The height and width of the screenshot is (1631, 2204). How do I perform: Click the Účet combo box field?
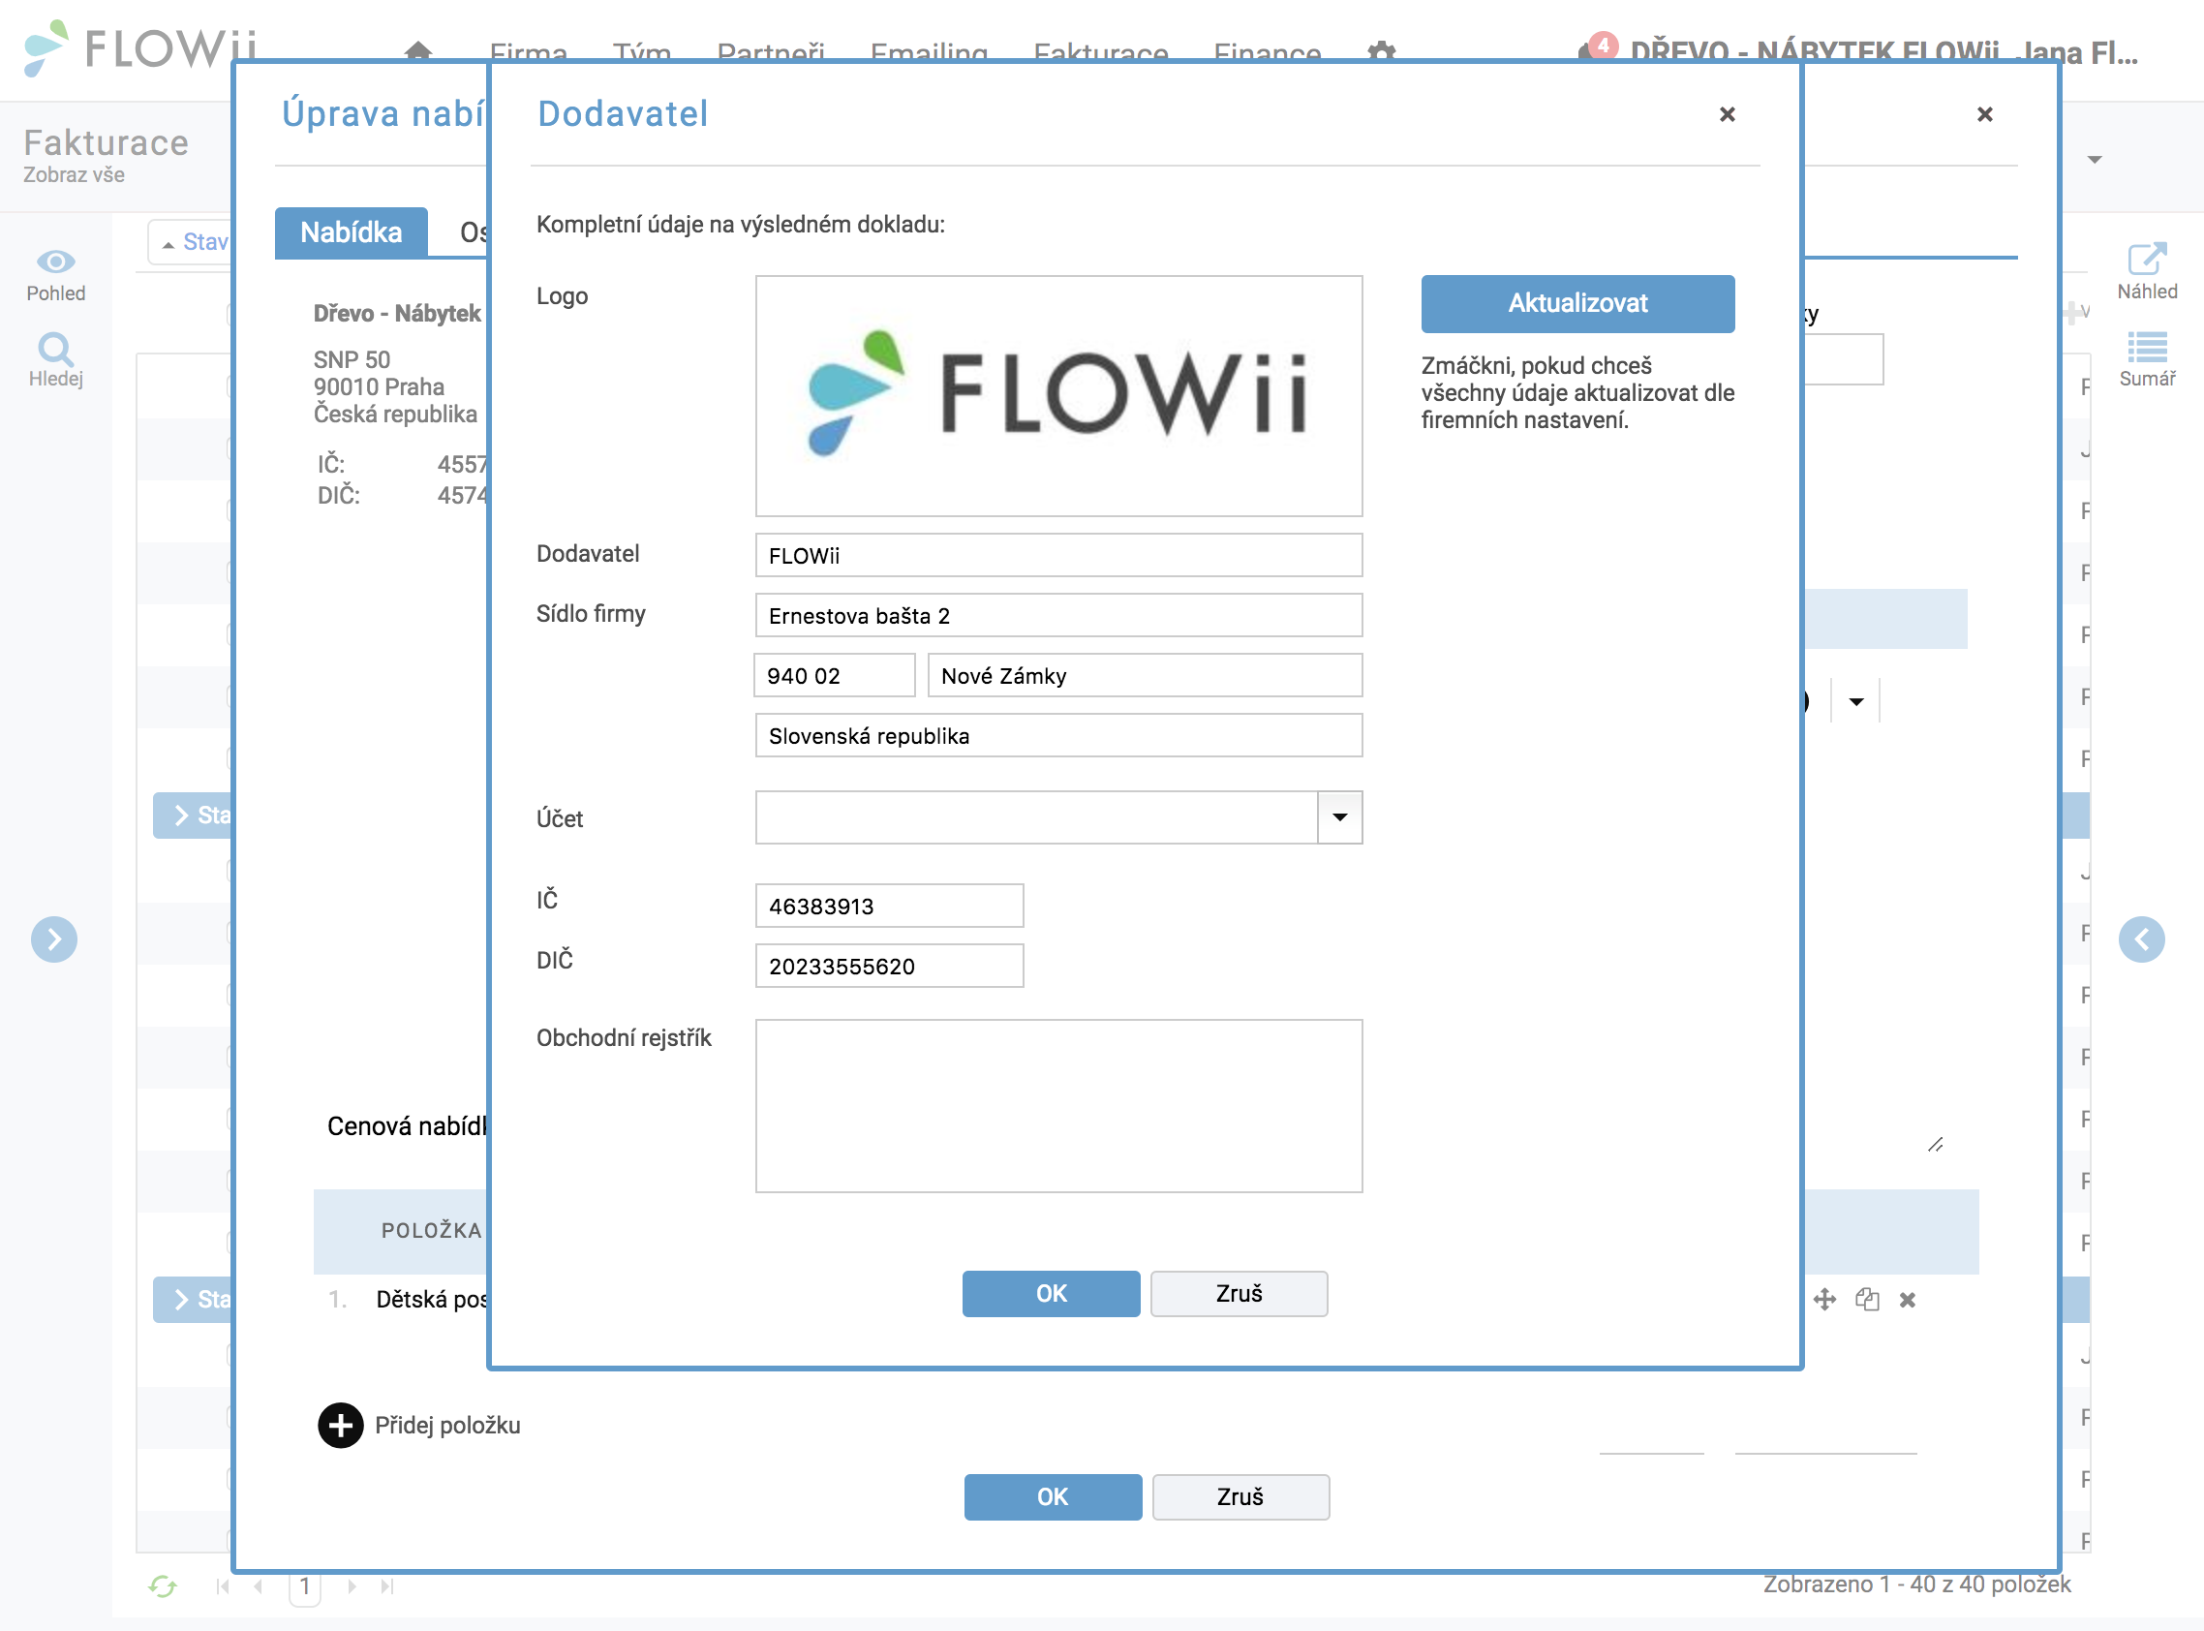[1036, 816]
